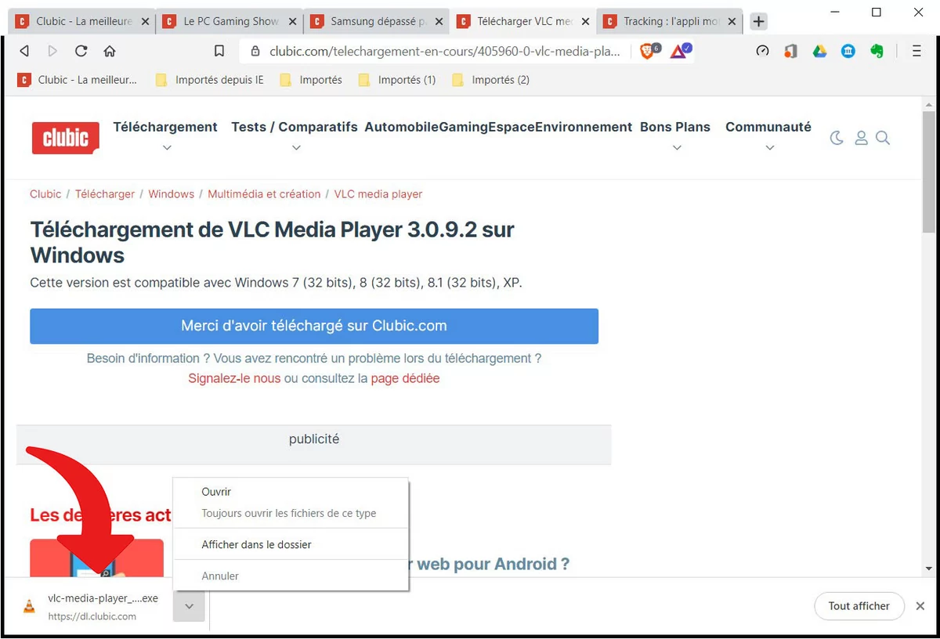Bookmark this page with the bookmark icon

(219, 51)
